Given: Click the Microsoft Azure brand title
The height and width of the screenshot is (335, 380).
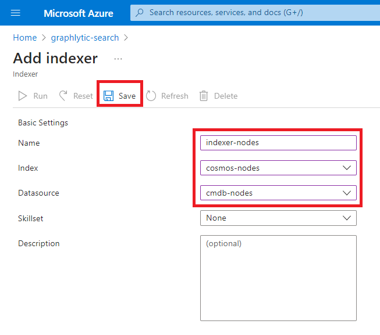Looking at the screenshot, I should (x=79, y=13).
